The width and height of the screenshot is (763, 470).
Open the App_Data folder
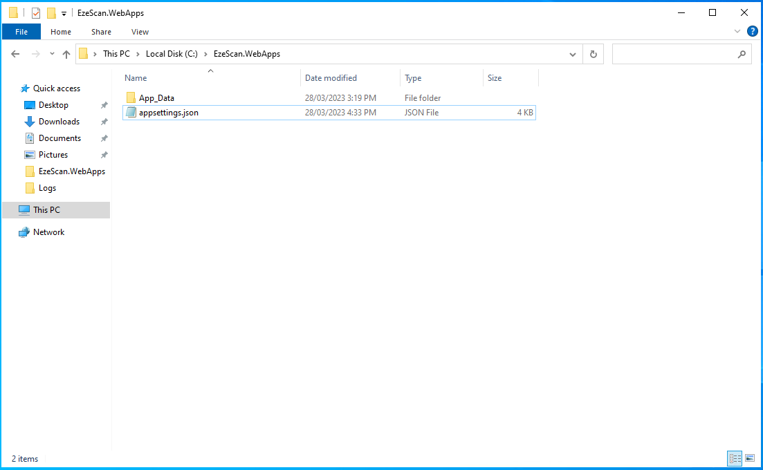click(156, 98)
